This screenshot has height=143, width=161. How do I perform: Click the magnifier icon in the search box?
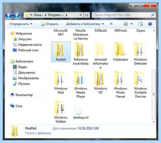point(153,15)
